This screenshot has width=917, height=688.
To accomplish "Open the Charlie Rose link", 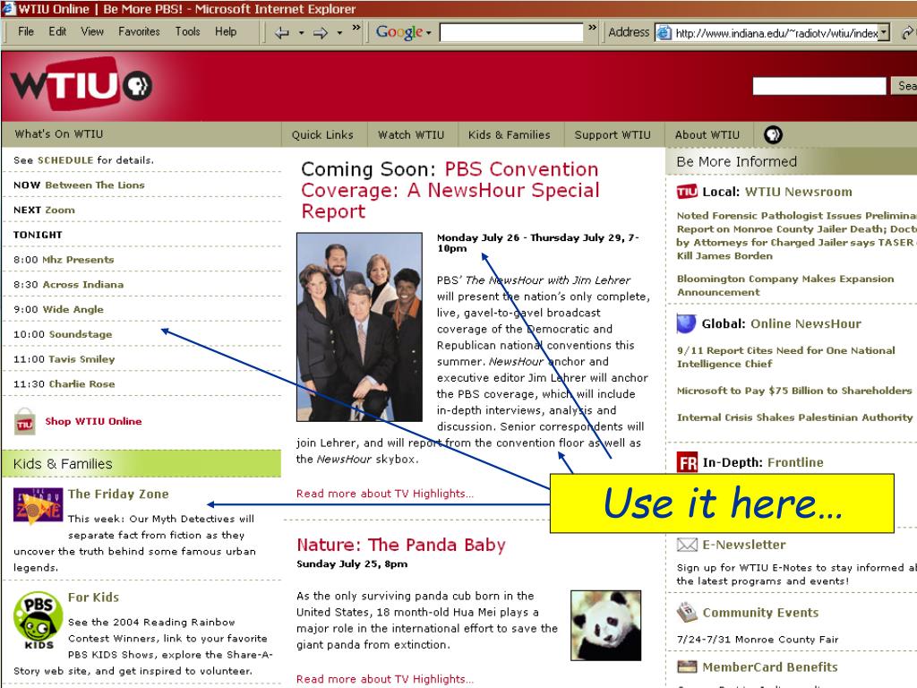I will (81, 383).
